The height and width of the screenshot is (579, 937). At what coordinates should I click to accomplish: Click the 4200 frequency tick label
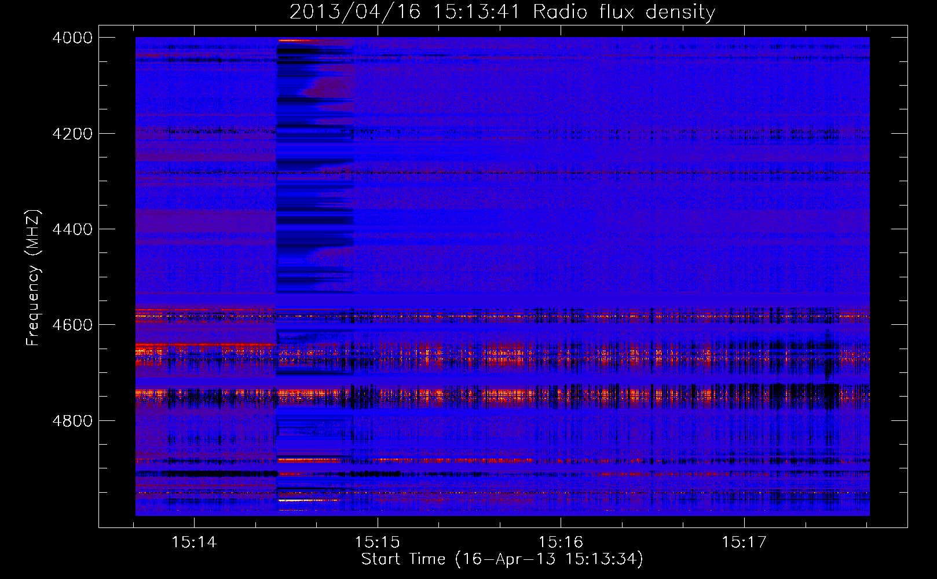(x=72, y=134)
